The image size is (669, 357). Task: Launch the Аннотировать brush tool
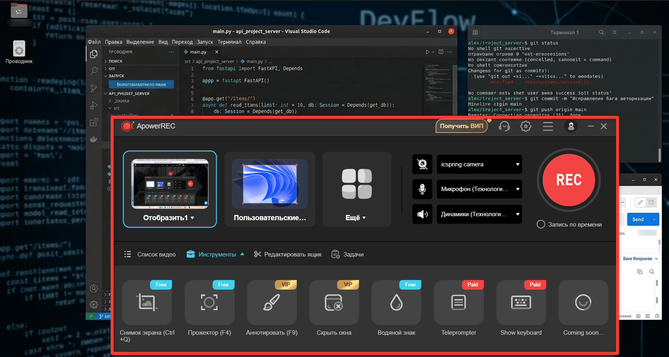[272, 303]
